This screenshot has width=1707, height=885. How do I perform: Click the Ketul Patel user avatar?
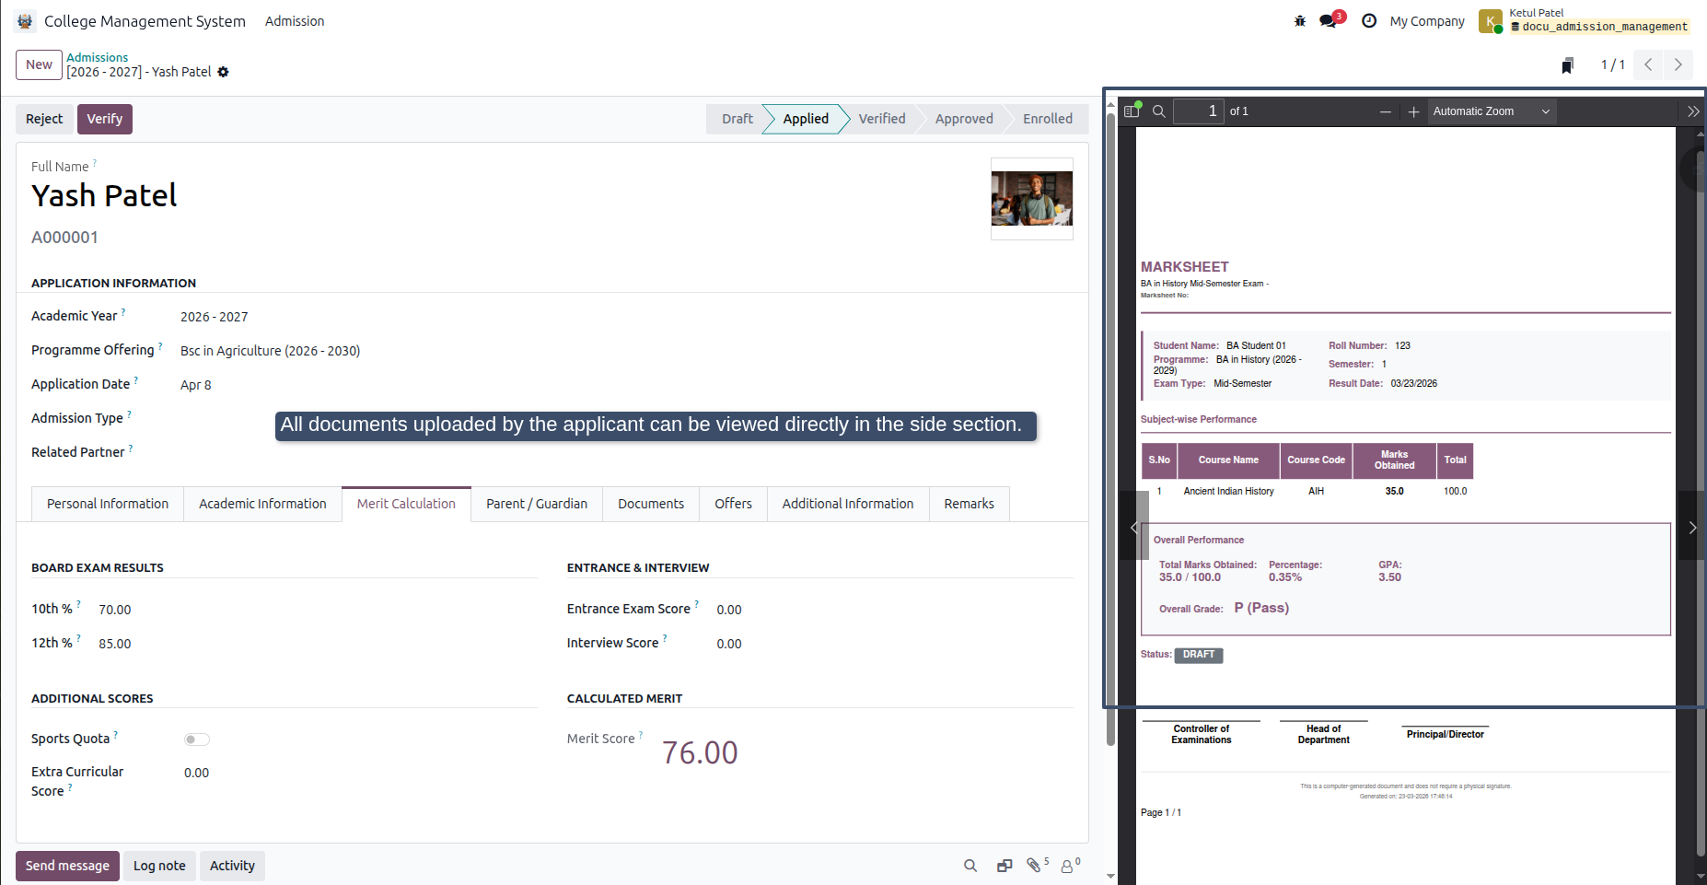[1490, 21]
